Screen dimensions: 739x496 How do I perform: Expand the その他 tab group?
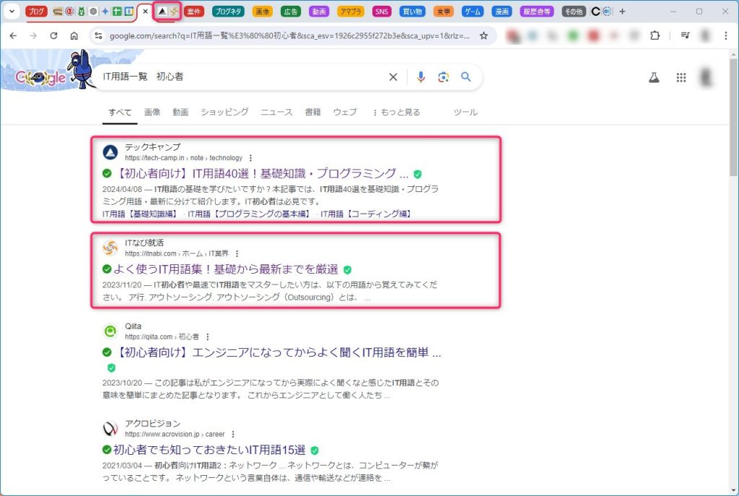(574, 12)
